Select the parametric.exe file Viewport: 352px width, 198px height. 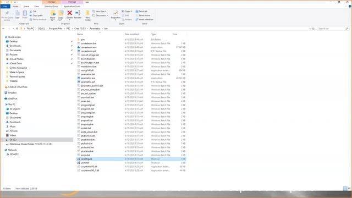131,78
